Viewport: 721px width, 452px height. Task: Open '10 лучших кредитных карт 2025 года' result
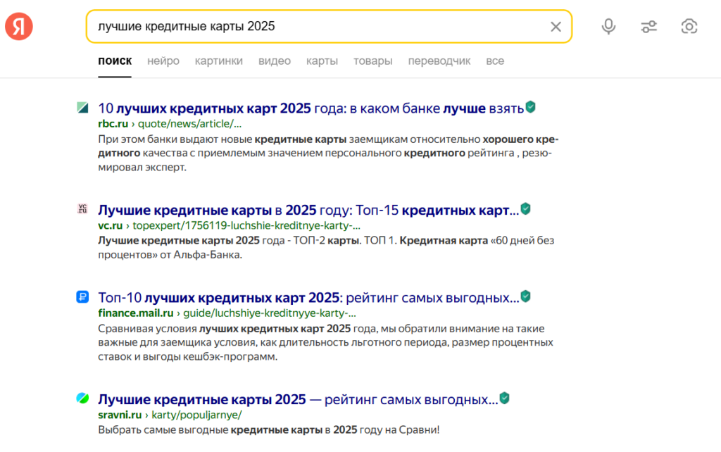click(311, 108)
